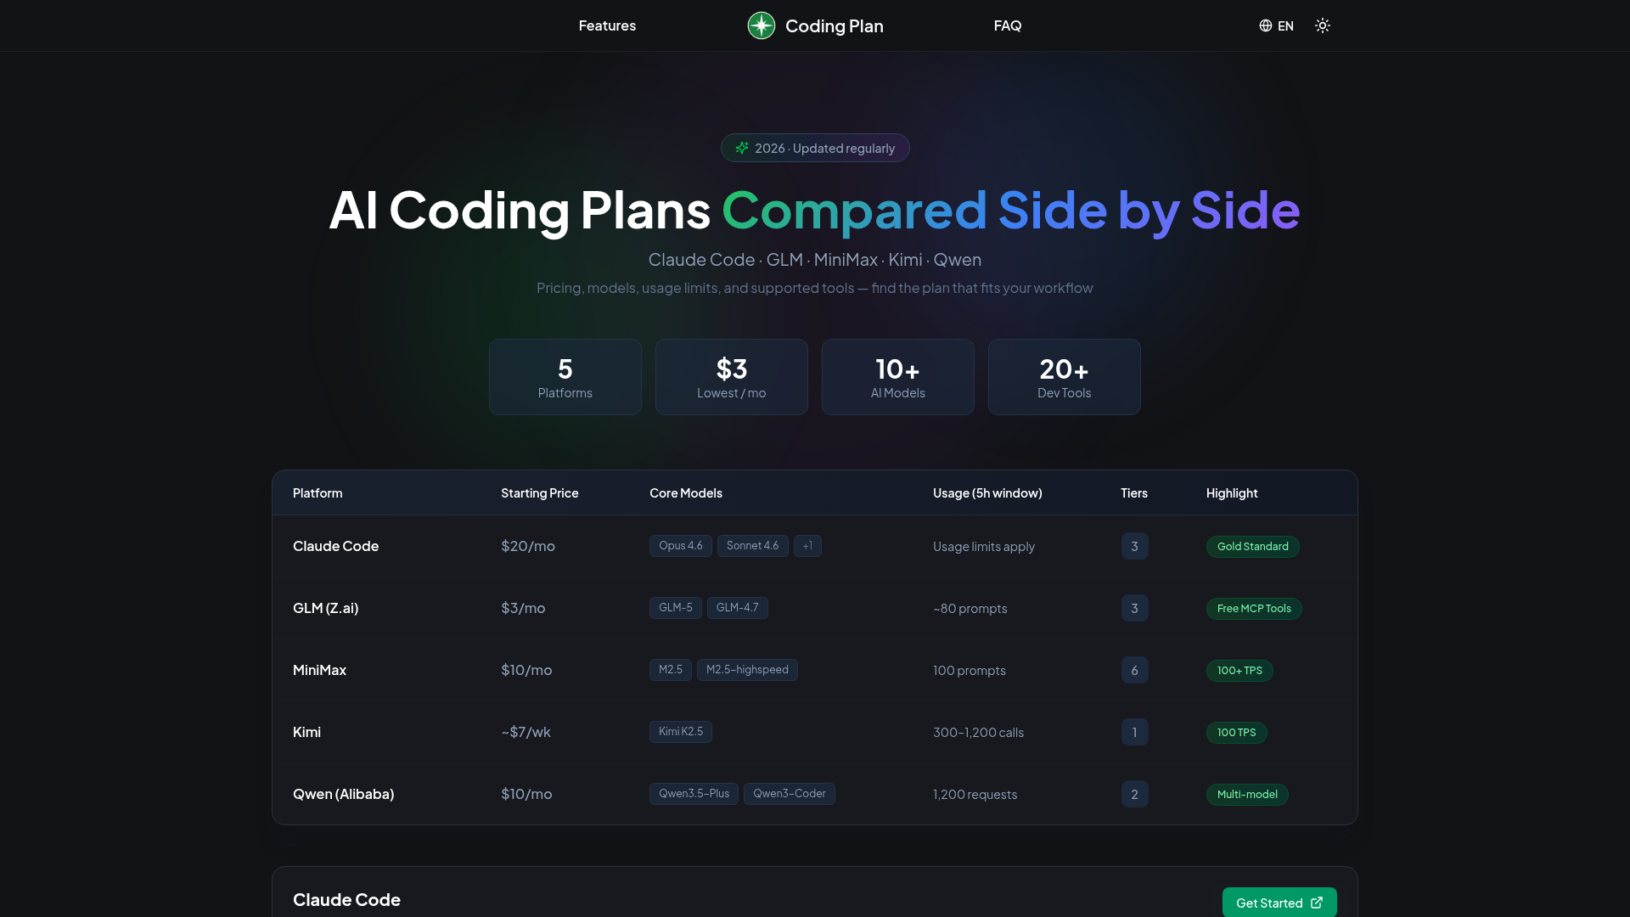
Task: Click the Qwen3-Coder model chip
Action: tap(790, 794)
